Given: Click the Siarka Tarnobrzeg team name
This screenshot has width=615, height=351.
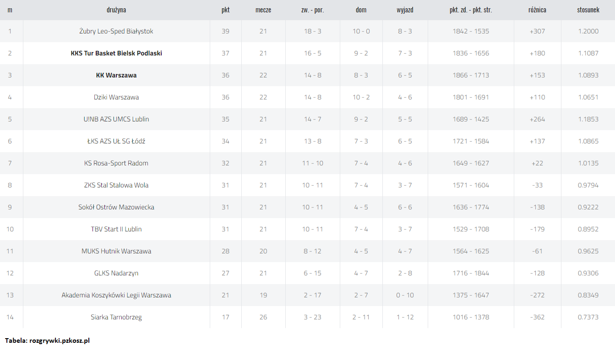Looking at the screenshot, I should point(116,317).
